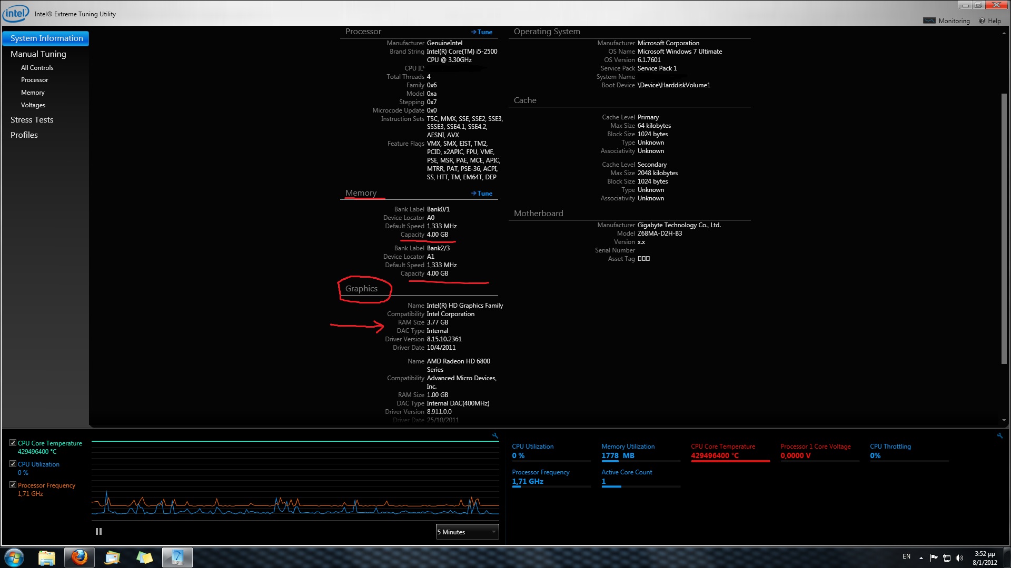Click the AMD Radeon HD 6800 name
Image resolution: width=1011 pixels, height=568 pixels.
click(x=458, y=366)
